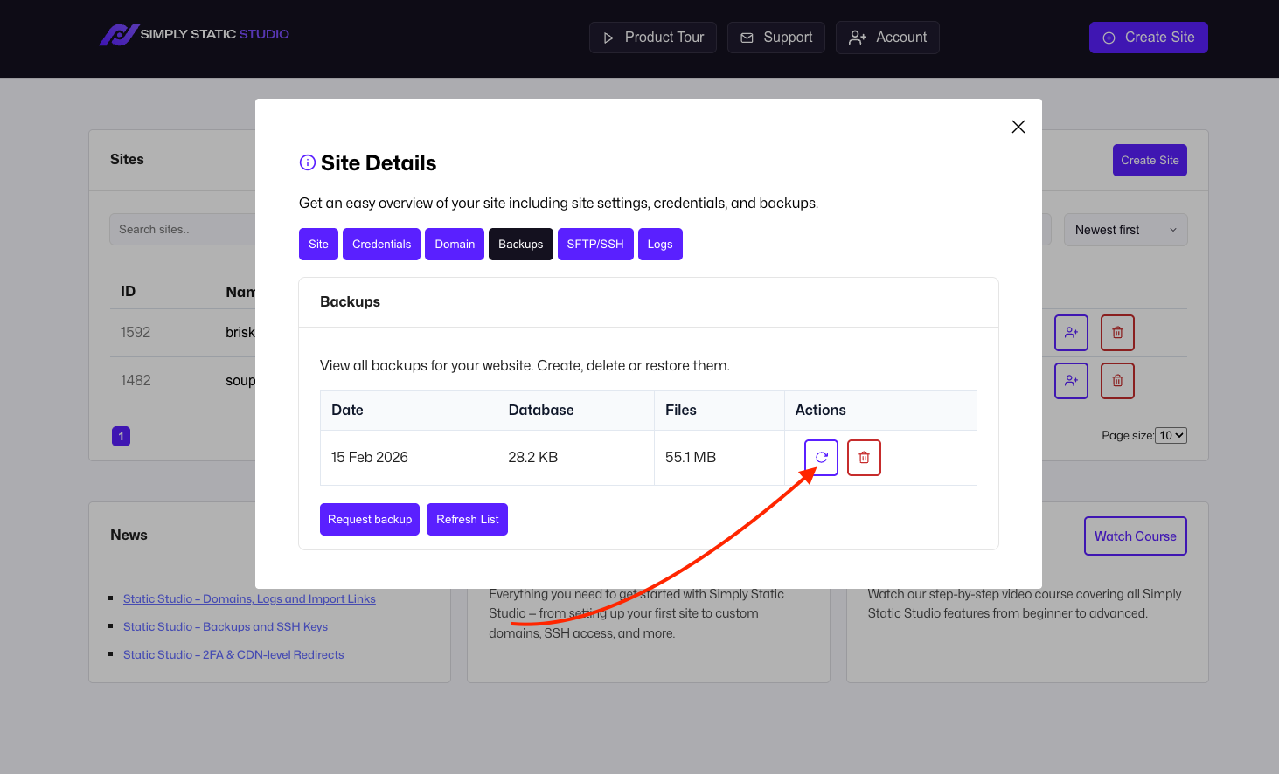
Task: Open the Logs tab
Action: (660, 245)
